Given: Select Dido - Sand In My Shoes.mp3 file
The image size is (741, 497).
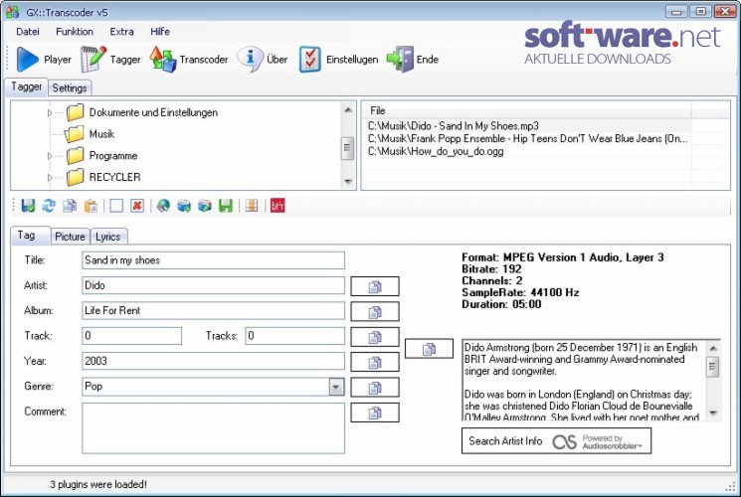Looking at the screenshot, I should (x=529, y=126).
